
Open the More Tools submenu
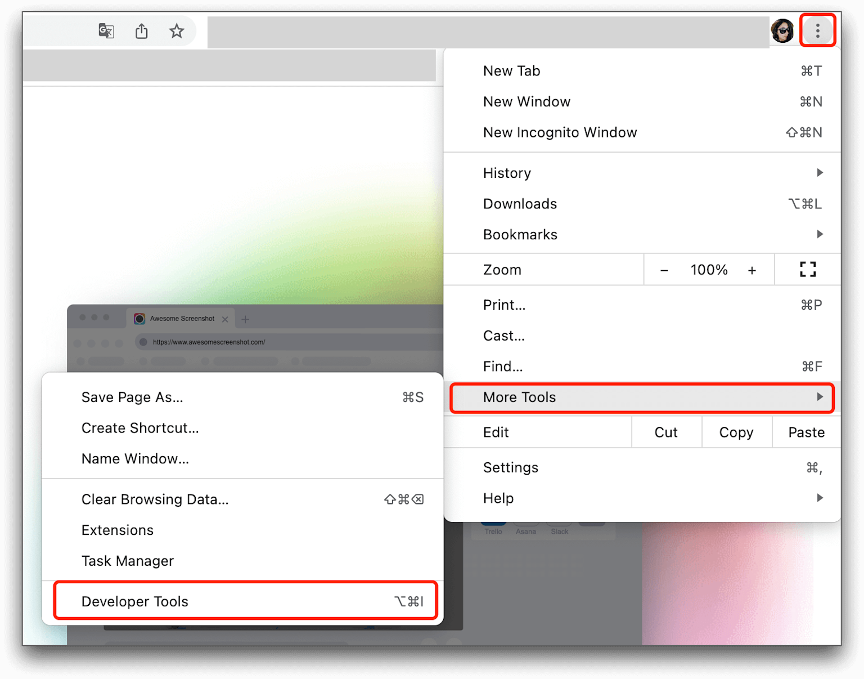coord(641,397)
